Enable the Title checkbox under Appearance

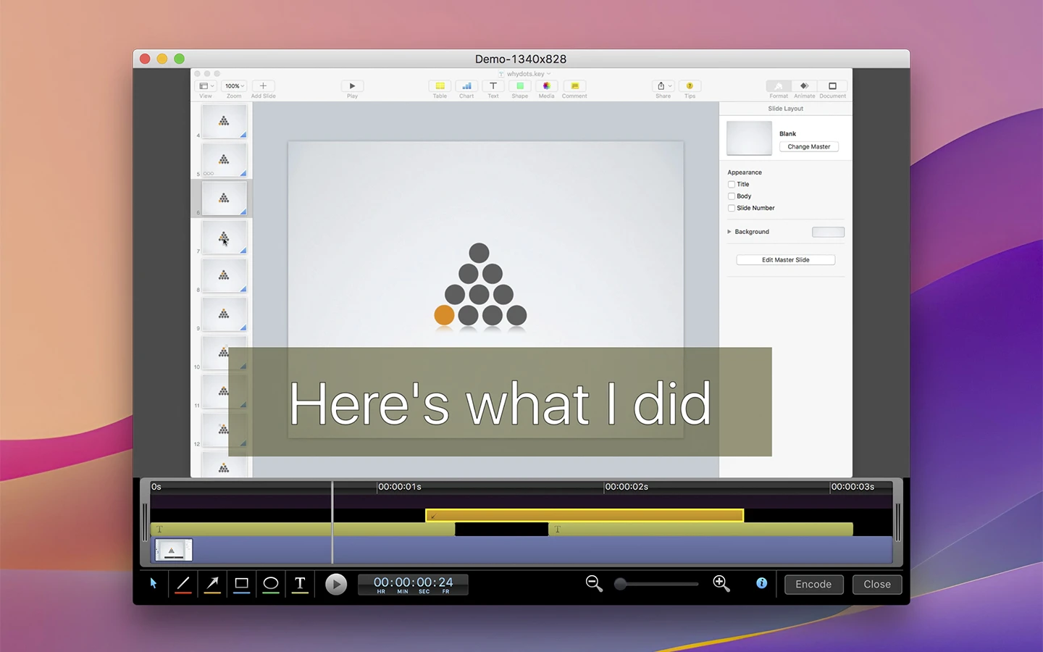[x=732, y=185]
